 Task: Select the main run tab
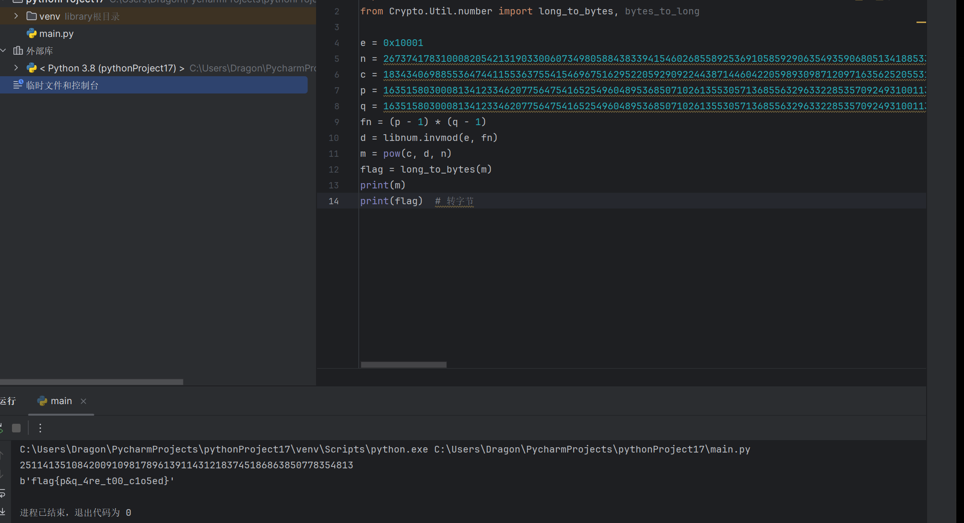pos(61,401)
